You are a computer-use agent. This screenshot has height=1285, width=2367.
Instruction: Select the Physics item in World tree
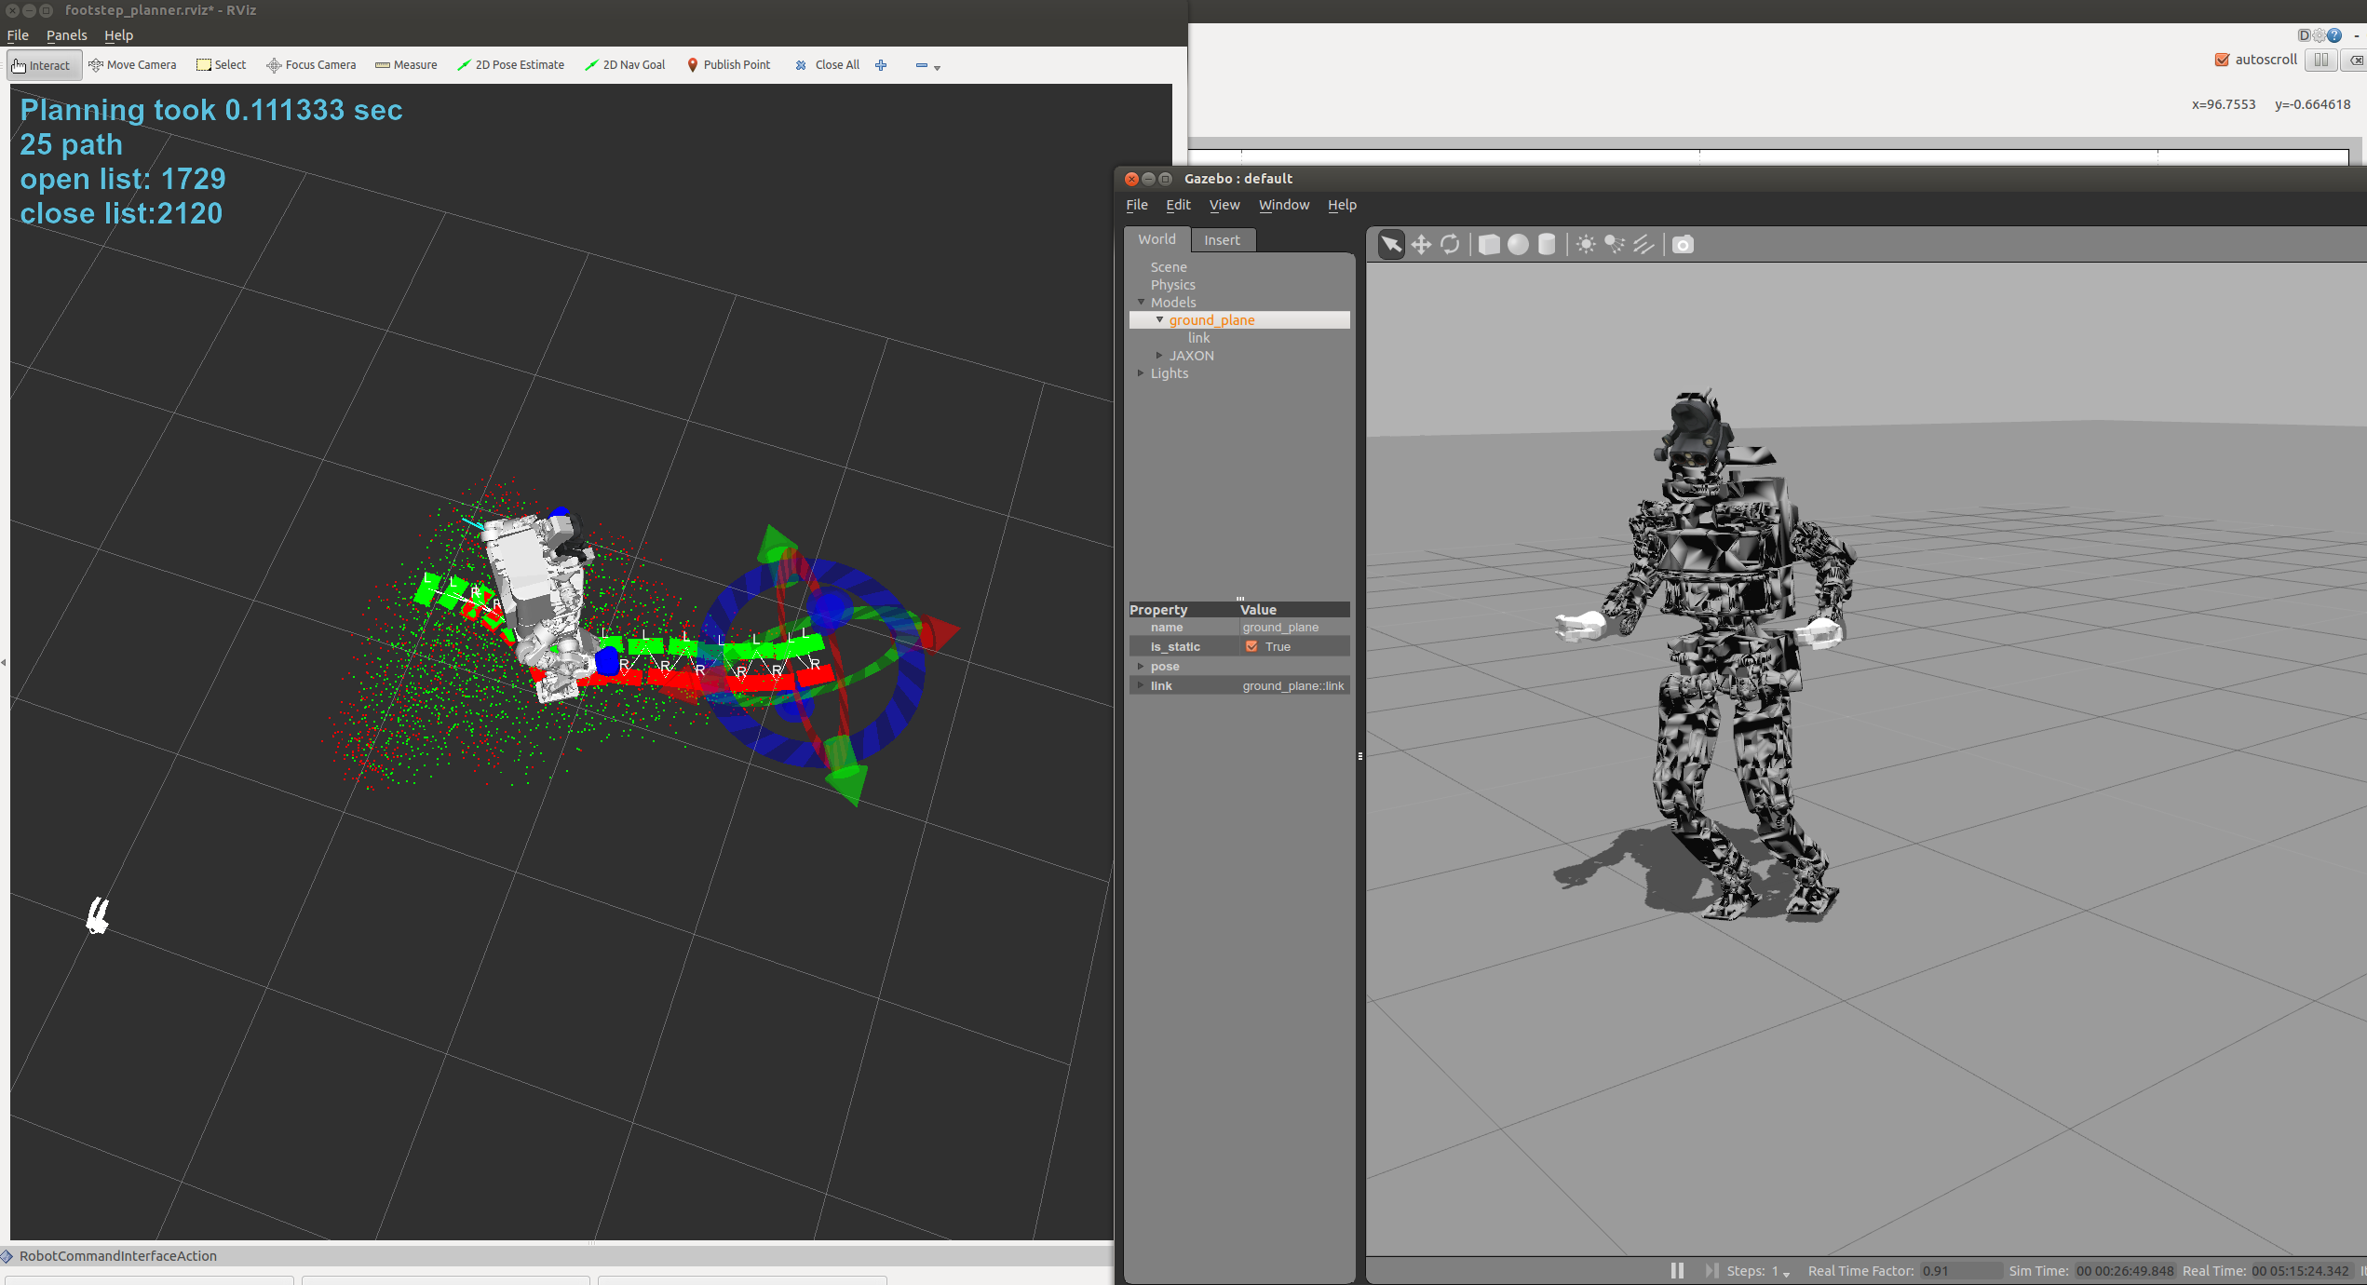(x=1172, y=285)
